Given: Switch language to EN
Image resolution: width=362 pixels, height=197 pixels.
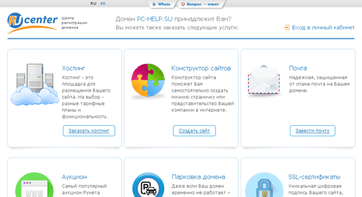Looking at the screenshot, I should pyautogui.click(x=103, y=3).
